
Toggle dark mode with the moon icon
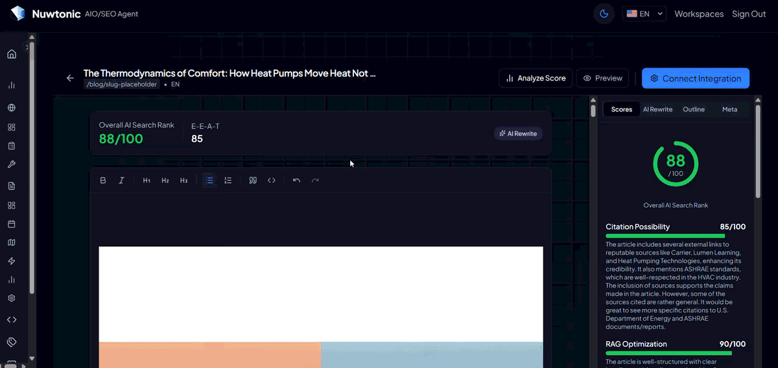(x=604, y=14)
